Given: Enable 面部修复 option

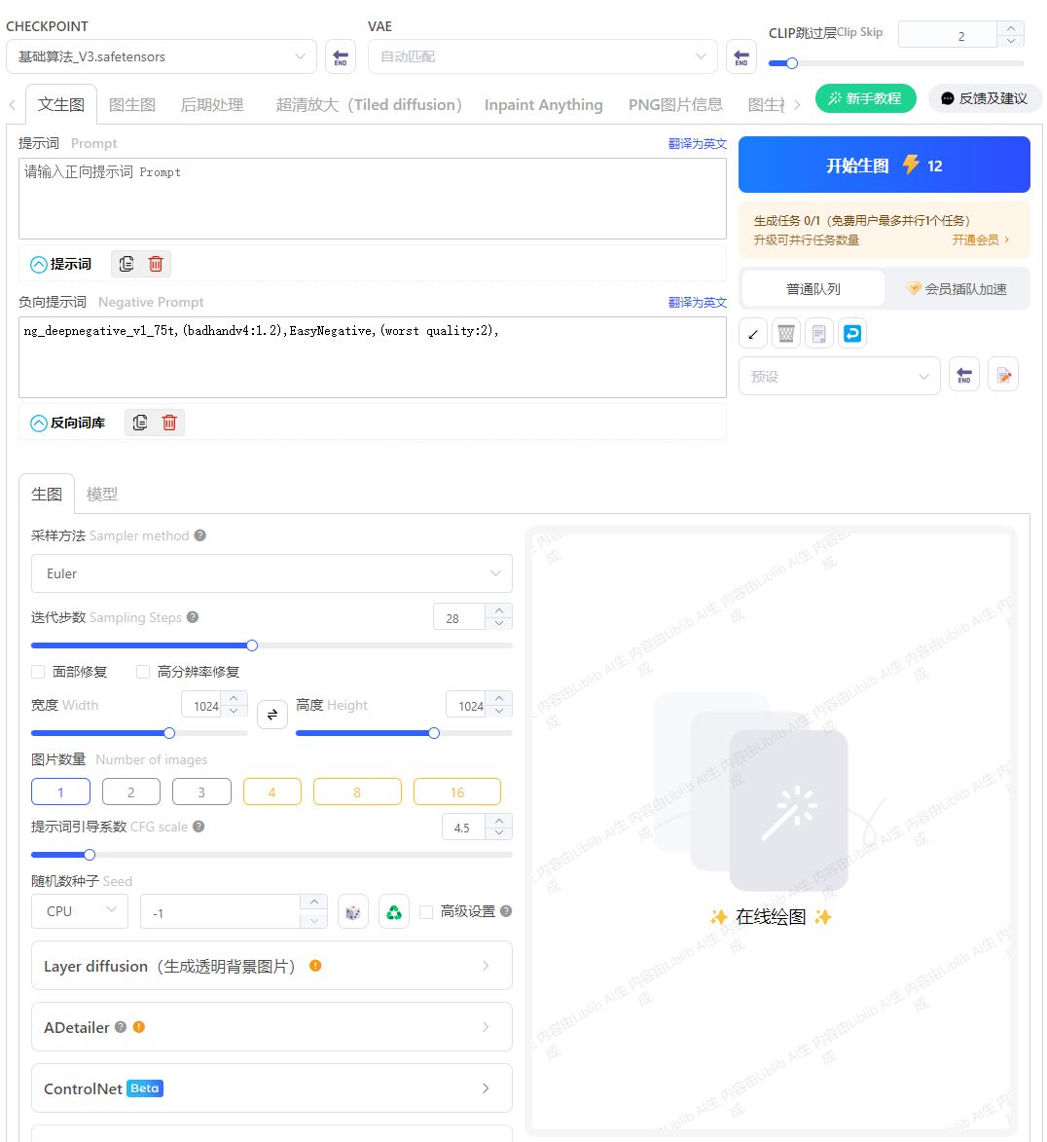Looking at the screenshot, I should [x=36, y=671].
